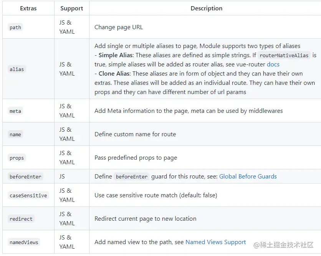Click the Change page URL description
The height and width of the screenshot is (256, 321).
coord(119,27)
